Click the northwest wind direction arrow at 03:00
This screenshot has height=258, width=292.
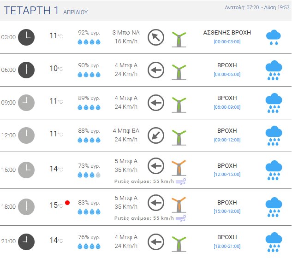156,37
